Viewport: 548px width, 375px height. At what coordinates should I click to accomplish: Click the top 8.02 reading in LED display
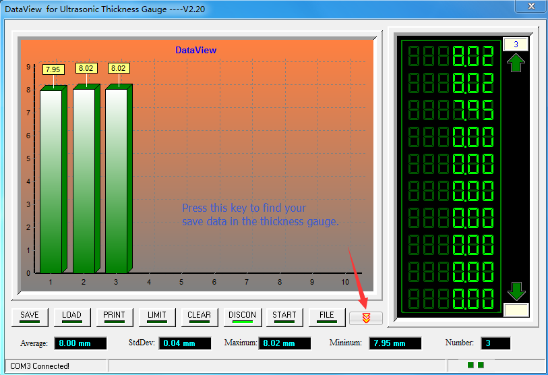(451, 56)
